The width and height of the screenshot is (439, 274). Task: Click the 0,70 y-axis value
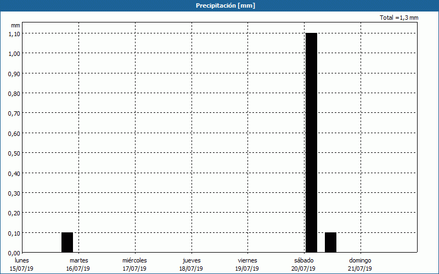[14, 113]
